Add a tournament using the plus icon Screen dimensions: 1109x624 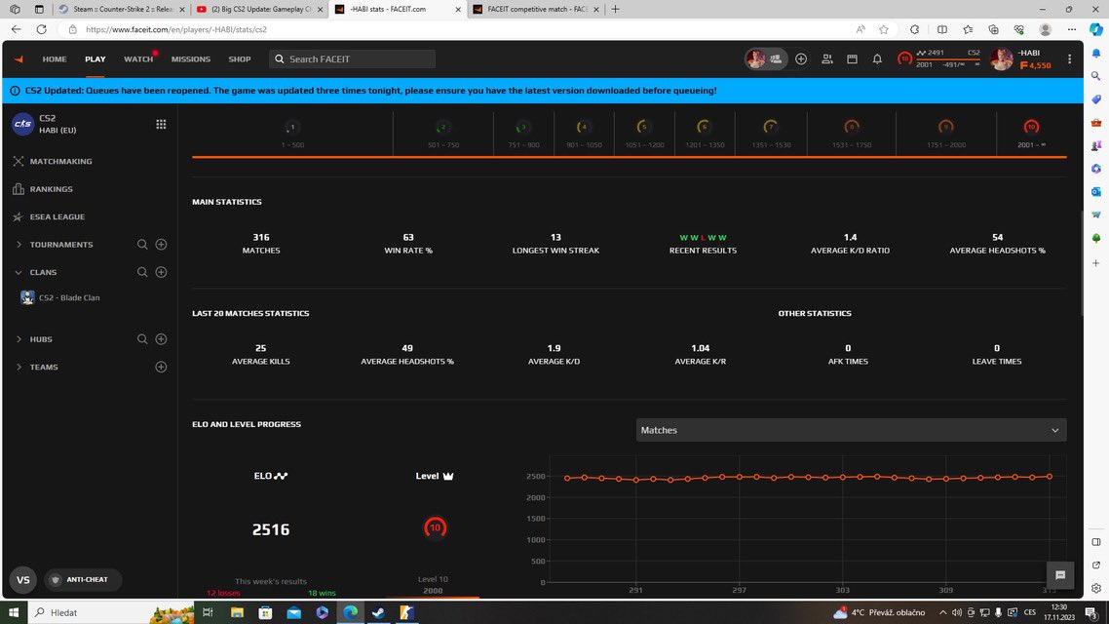pos(161,245)
